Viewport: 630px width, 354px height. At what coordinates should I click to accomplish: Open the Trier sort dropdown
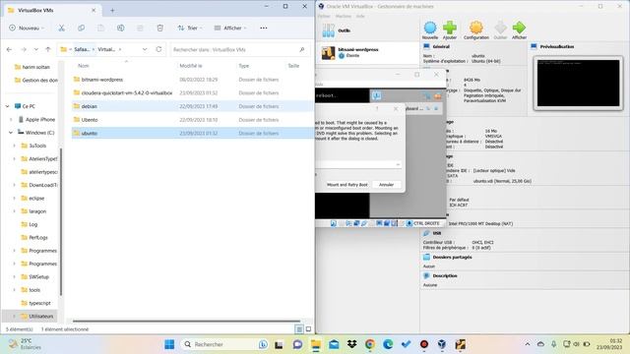[x=190, y=28]
